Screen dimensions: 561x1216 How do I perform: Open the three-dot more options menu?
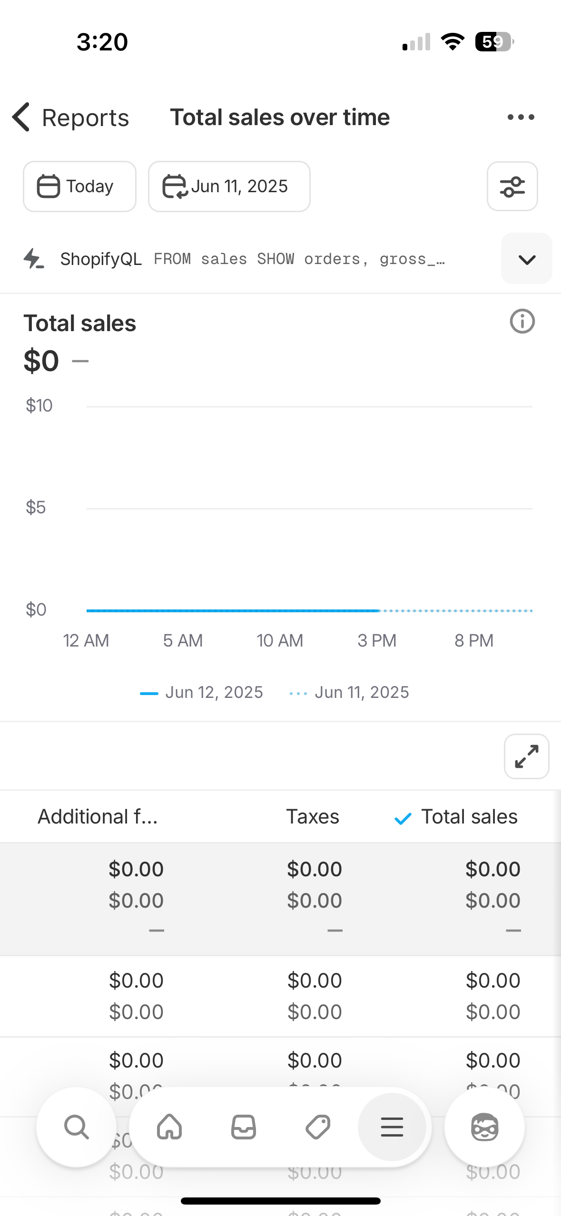pos(521,117)
